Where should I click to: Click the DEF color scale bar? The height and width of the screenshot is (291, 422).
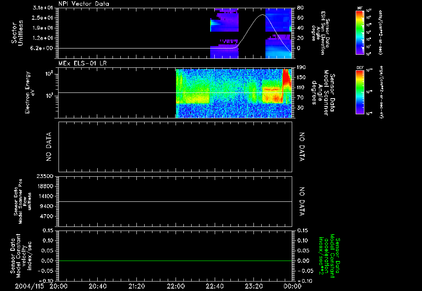[360, 92]
